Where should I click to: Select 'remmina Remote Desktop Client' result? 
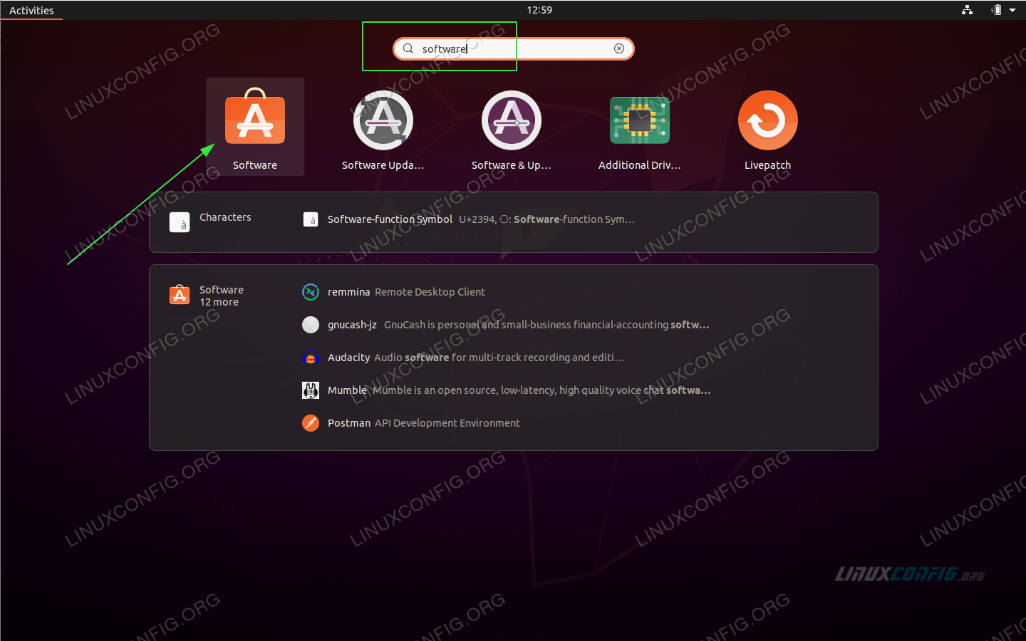tap(406, 292)
